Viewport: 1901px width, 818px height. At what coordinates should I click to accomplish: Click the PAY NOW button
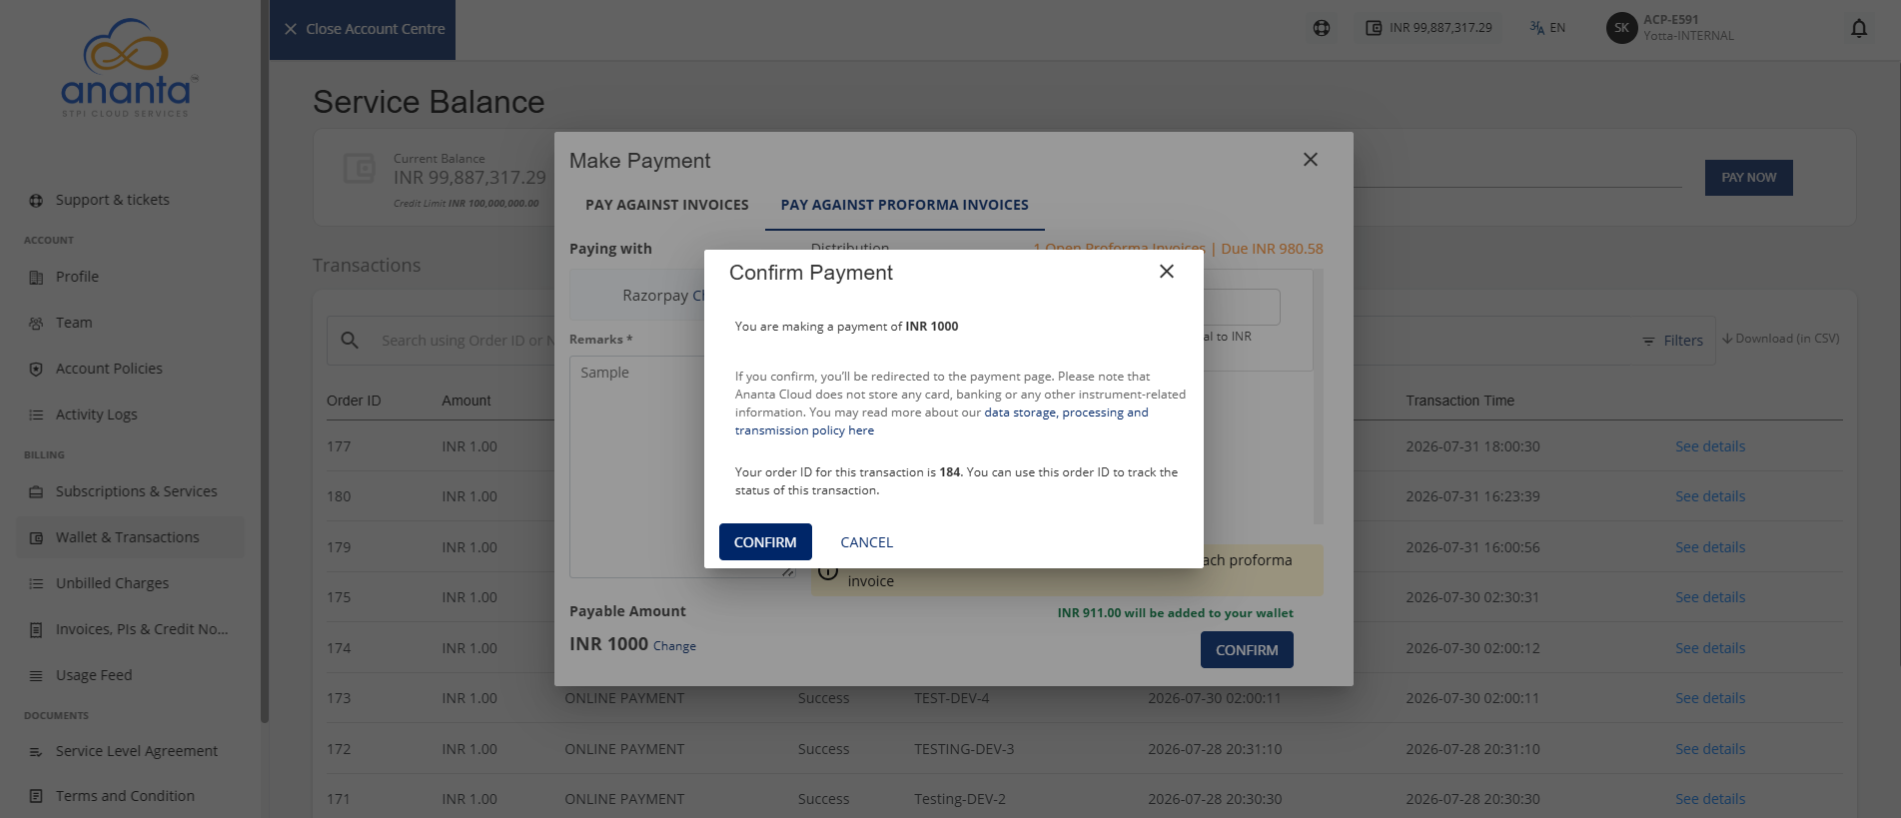click(1748, 178)
